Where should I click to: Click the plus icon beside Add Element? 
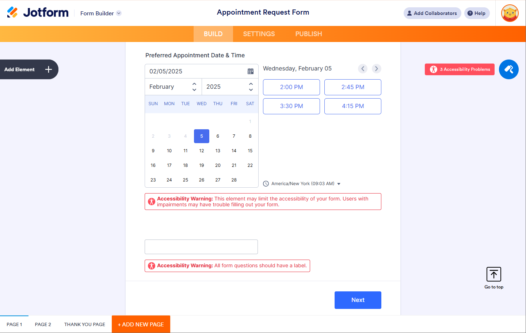click(49, 69)
